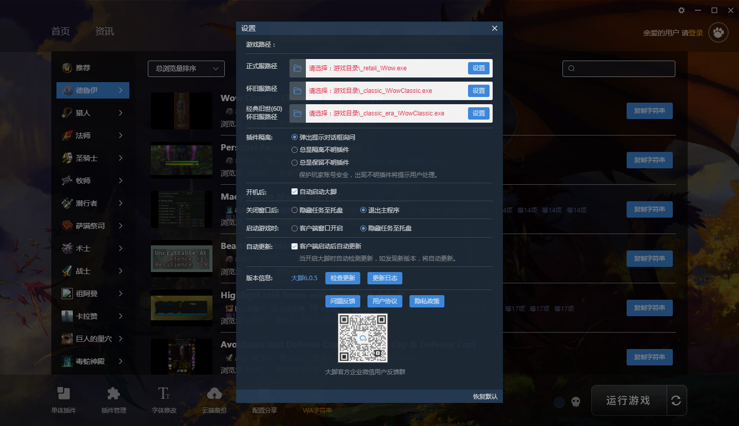Viewport: 739px width, 426px height.
Task: Click the 潜行者 class icon
Action: point(67,203)
